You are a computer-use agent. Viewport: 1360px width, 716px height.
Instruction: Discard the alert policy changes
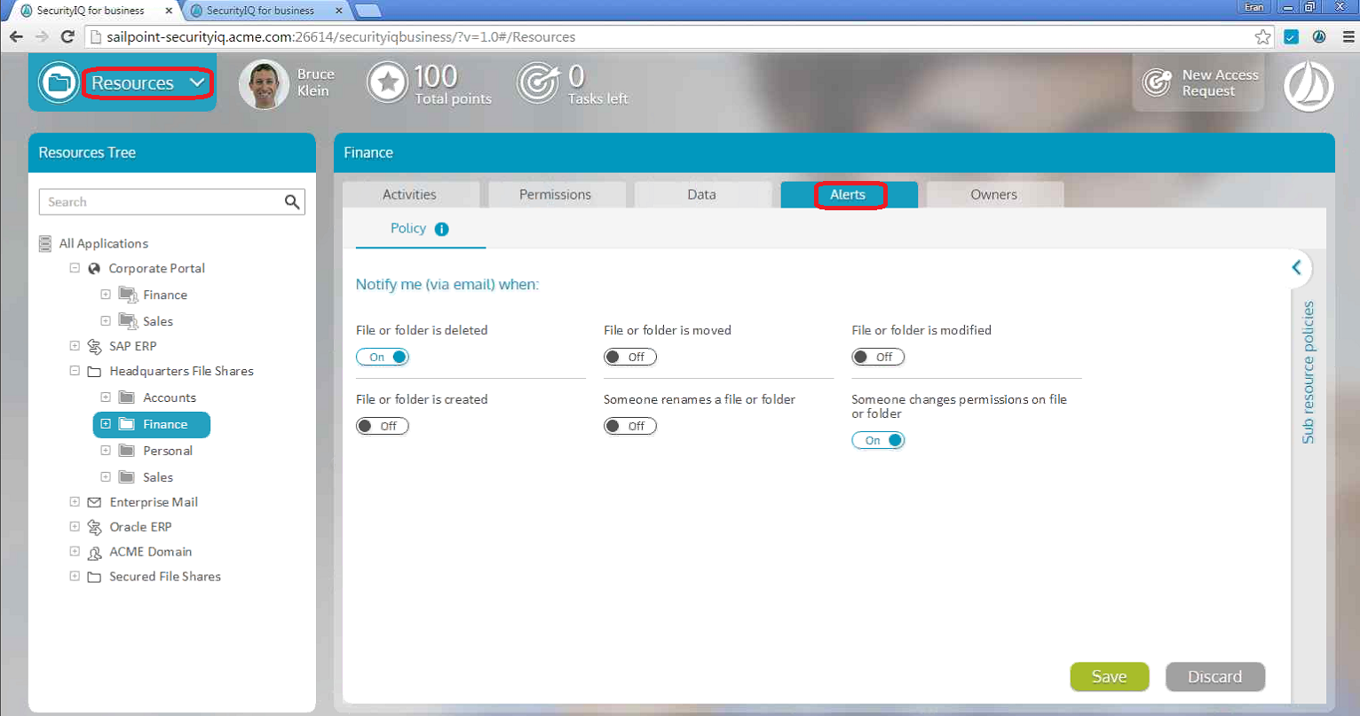[x=1215, y=677]
